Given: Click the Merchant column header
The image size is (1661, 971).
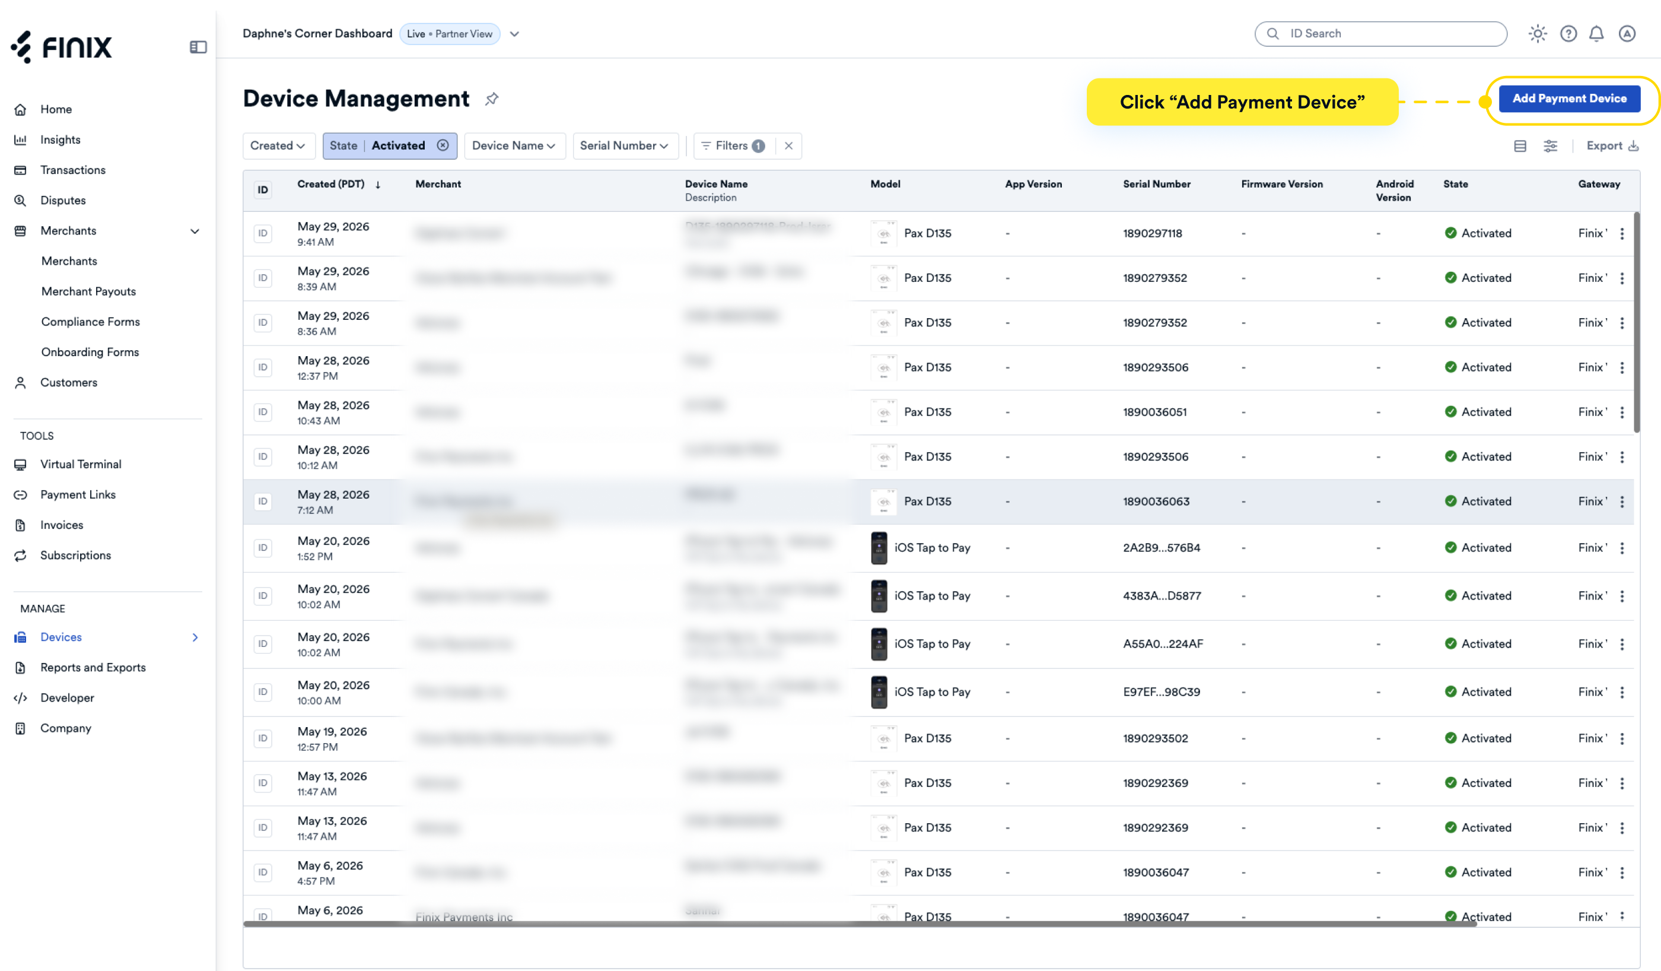Looking at the screenshot, I should [438, 184].
